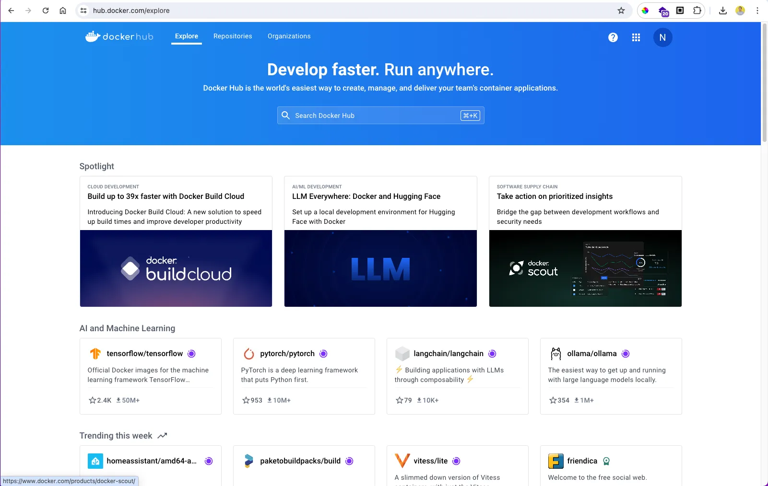The image size is (768, 486).
Task: Click the LLM banner image
Action: point(381,268)
